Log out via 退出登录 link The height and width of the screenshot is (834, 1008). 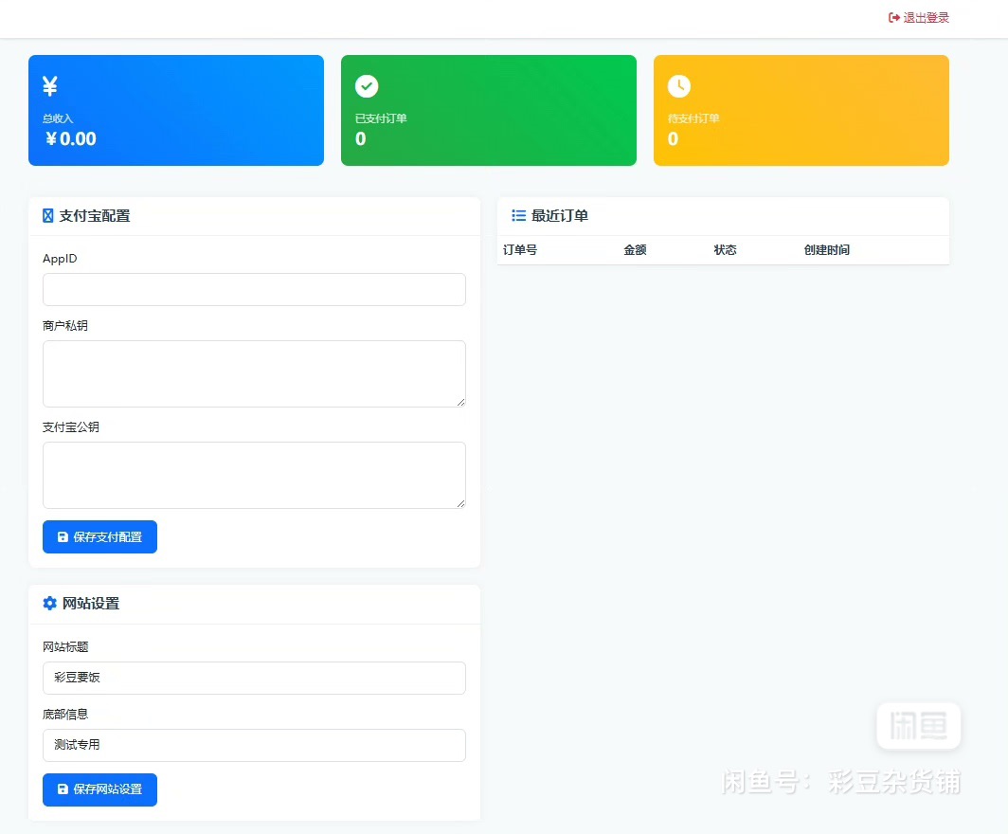coord(926,18)
